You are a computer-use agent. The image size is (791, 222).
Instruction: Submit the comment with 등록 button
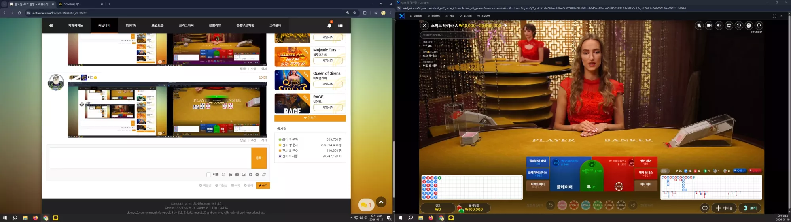pos(259,158)
